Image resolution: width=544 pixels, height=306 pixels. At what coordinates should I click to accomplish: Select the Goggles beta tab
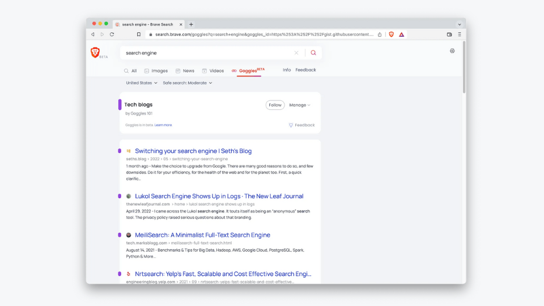(248, 71)
